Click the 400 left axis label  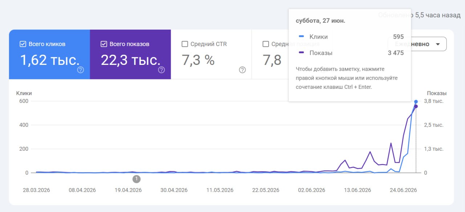pos(24,125)
